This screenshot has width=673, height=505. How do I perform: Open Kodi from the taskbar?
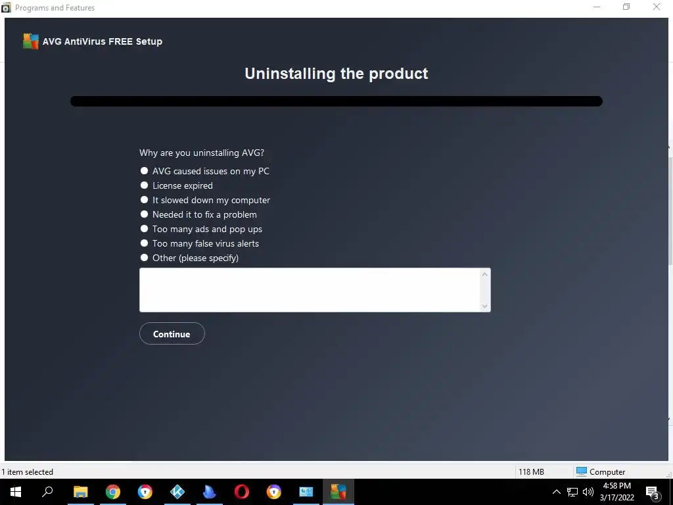[x=177, y=492]
